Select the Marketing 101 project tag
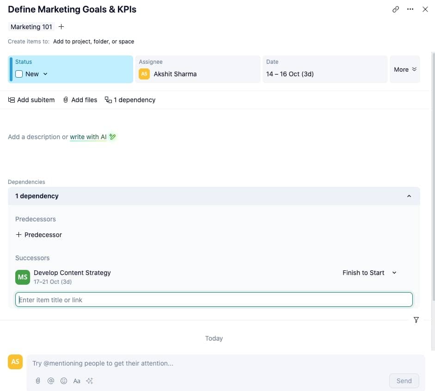The image size is (435, 391). pos(31,26)
